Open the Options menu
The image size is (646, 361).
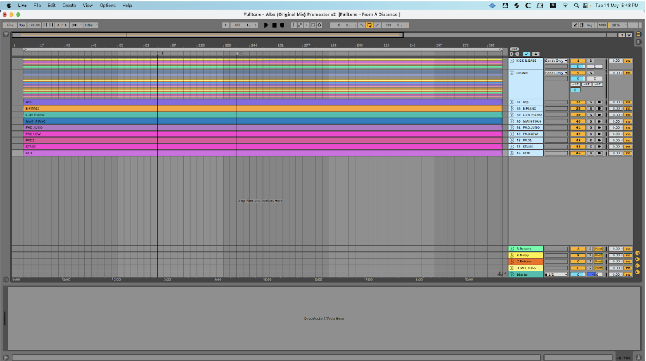107,5
